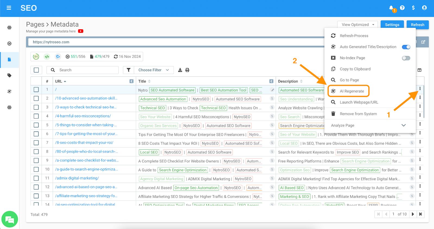Click the Settings button

coord(392,25)
